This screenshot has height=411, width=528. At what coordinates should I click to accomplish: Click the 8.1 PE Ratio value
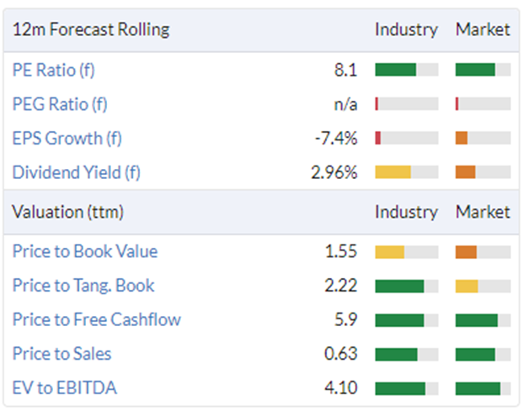[x=345, y=71]
